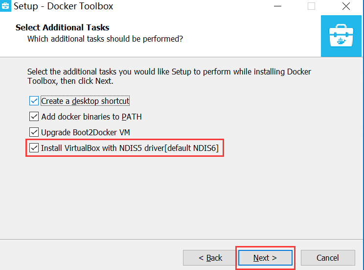This screenshot has width=364, height=270.
Task: Click the 'Add docker binaries to PATH' label
Action: (x=91, y=117)
